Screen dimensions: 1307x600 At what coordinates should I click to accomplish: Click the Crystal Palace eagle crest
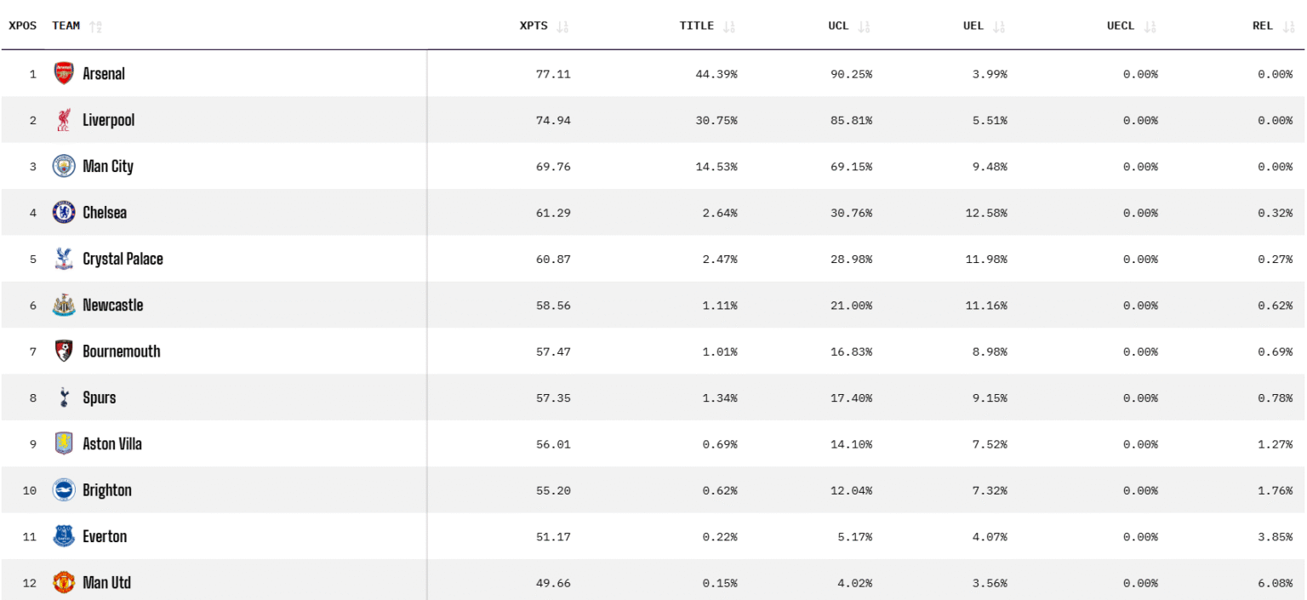[x=64, y=259]
